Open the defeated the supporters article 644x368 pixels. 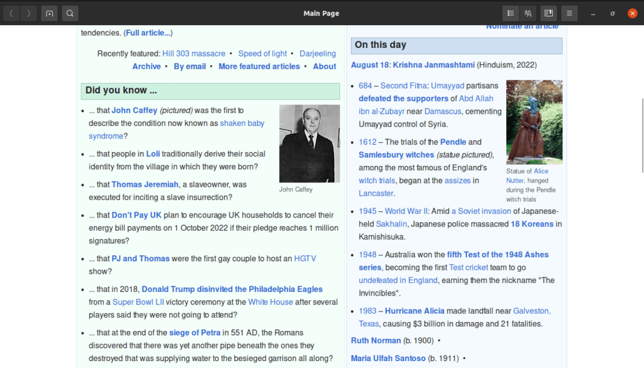[403, 99]
